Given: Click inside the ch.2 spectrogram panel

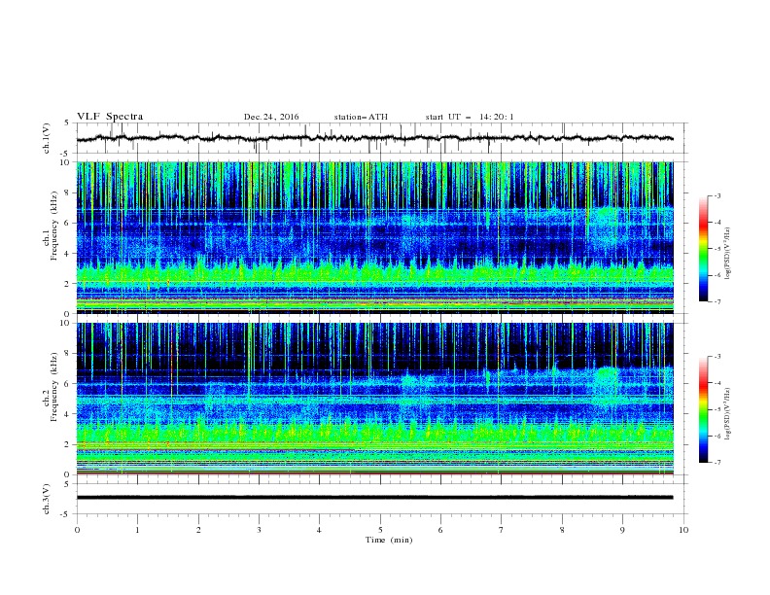Looking at the screenshot, I should [x=374, y=399].
